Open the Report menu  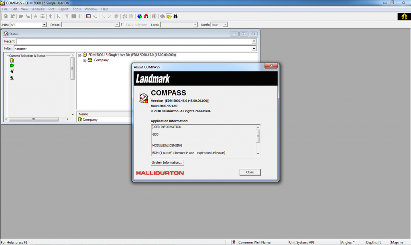(x=63, y=9)
